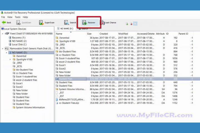Click the .fseventsd folder icon in list

tap(57, 38)
